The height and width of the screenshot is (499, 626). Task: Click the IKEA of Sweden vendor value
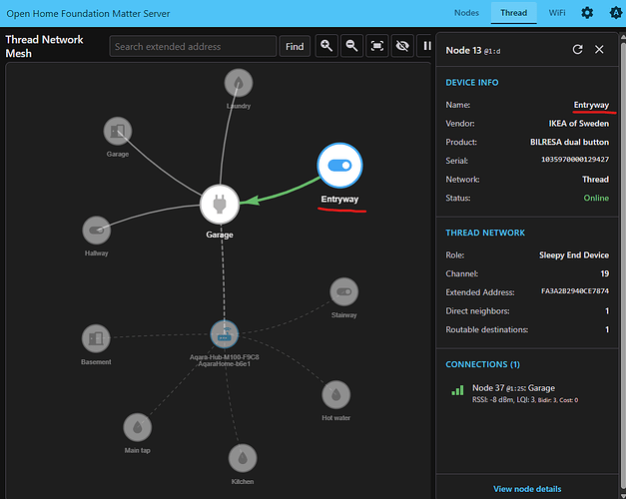[x=579, y=124]
